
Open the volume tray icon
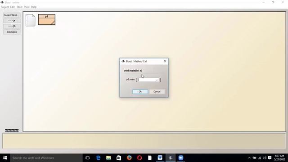(265, 158)
